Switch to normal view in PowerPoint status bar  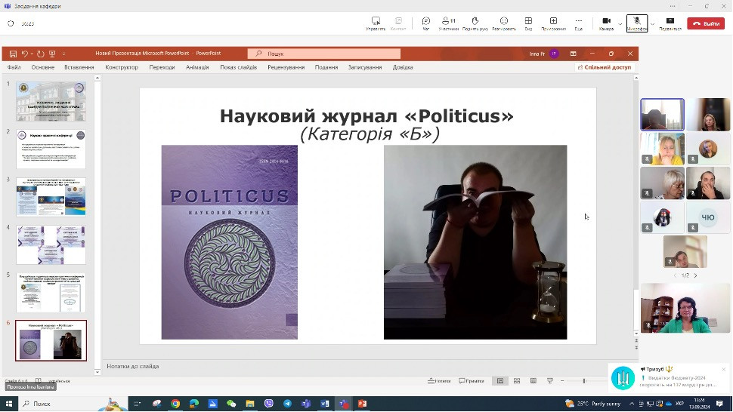pos(499,381)
